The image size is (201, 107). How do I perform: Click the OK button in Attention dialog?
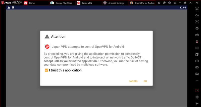pos(145,81)
